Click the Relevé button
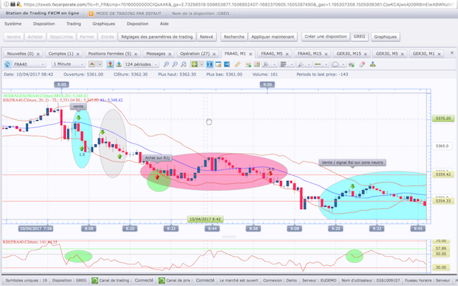 tap(207, 36)
